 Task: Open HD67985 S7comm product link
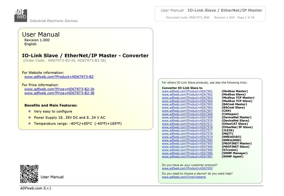click(x=187, y=150)
